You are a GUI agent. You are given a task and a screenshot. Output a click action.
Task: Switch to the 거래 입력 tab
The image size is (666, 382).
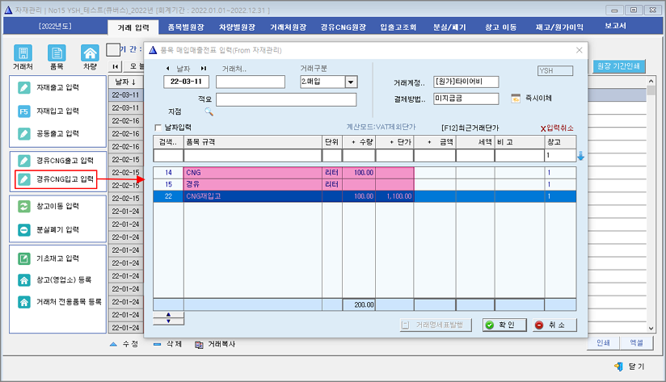[133, 27]
